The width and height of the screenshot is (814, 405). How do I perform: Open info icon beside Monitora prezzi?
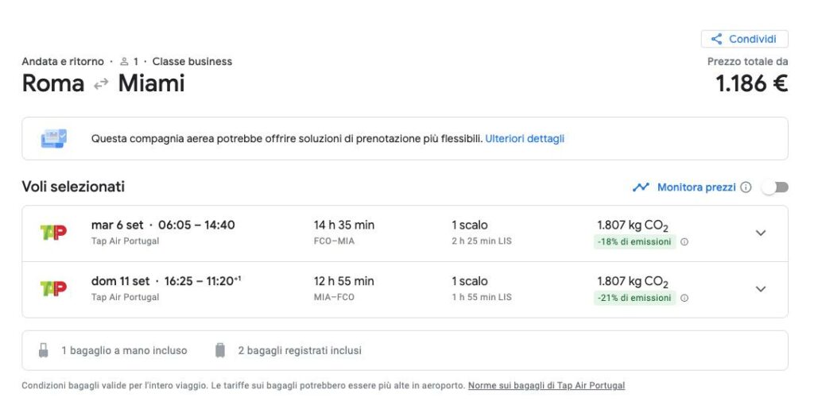coord(746,187)
